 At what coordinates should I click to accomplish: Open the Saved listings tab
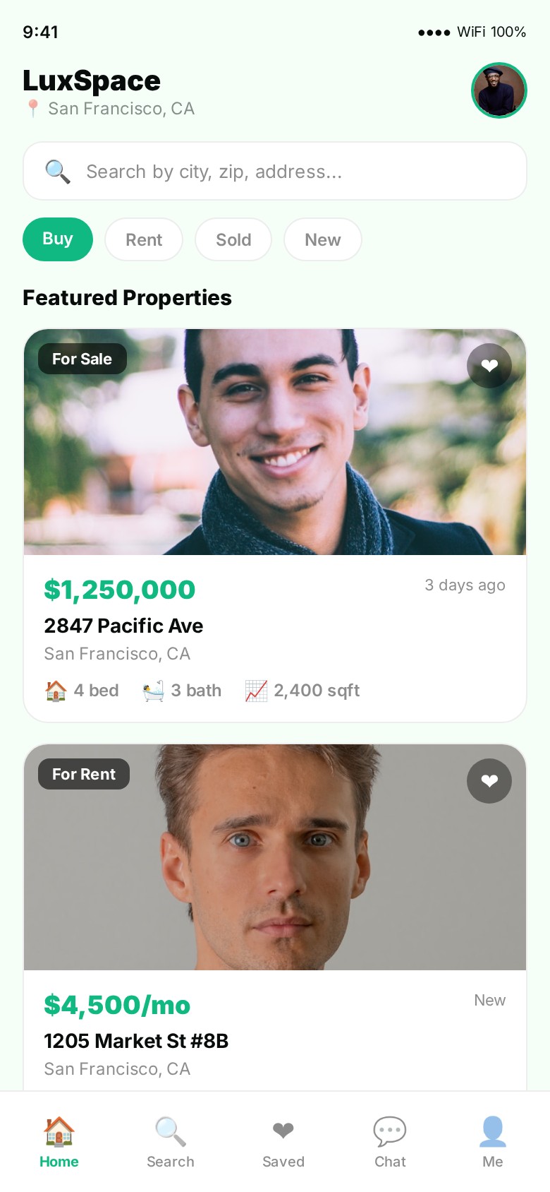(283, 1143)
